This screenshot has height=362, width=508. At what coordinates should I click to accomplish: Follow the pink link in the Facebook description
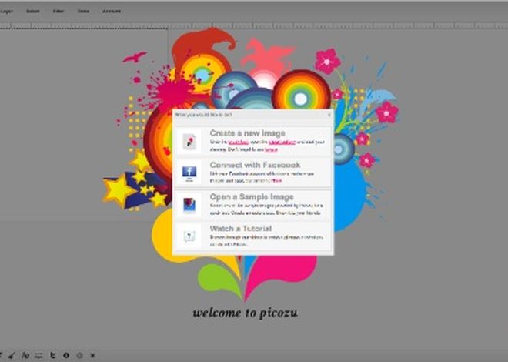click(276, 181)
